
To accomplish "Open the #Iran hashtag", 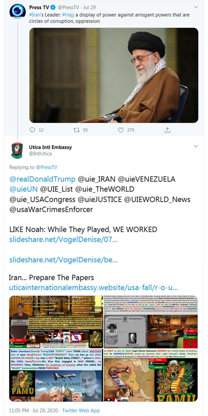I will pos(35,15).
